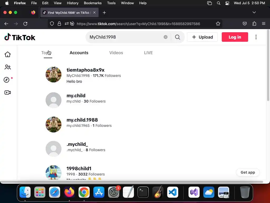
Task: Open the LIVE camera icon in sidebar
Action: click(x=8, y=93)
